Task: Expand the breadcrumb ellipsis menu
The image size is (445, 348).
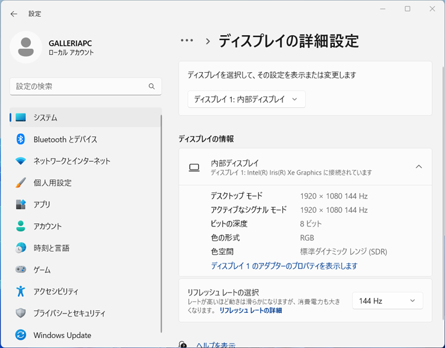Action: coord(187,41)
